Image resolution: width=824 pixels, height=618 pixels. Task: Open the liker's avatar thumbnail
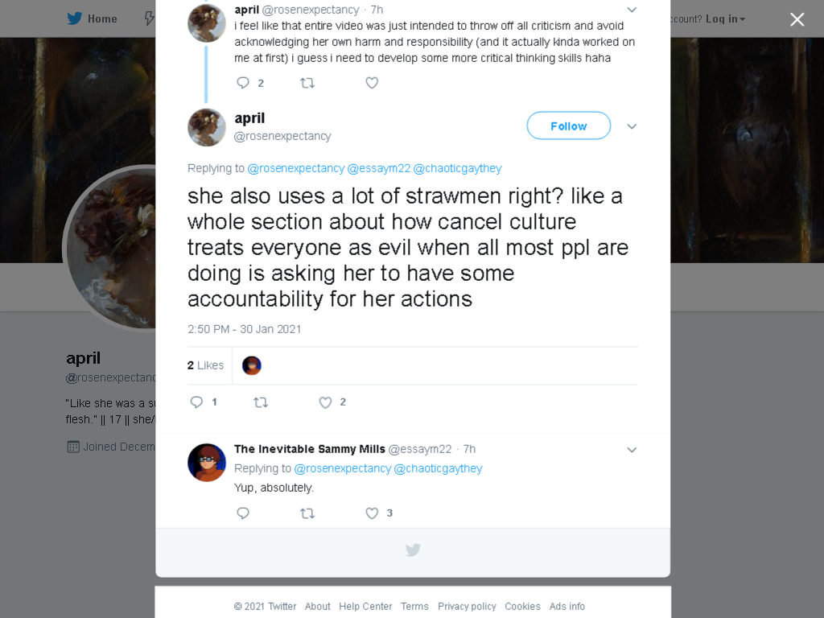pos(252,365)
